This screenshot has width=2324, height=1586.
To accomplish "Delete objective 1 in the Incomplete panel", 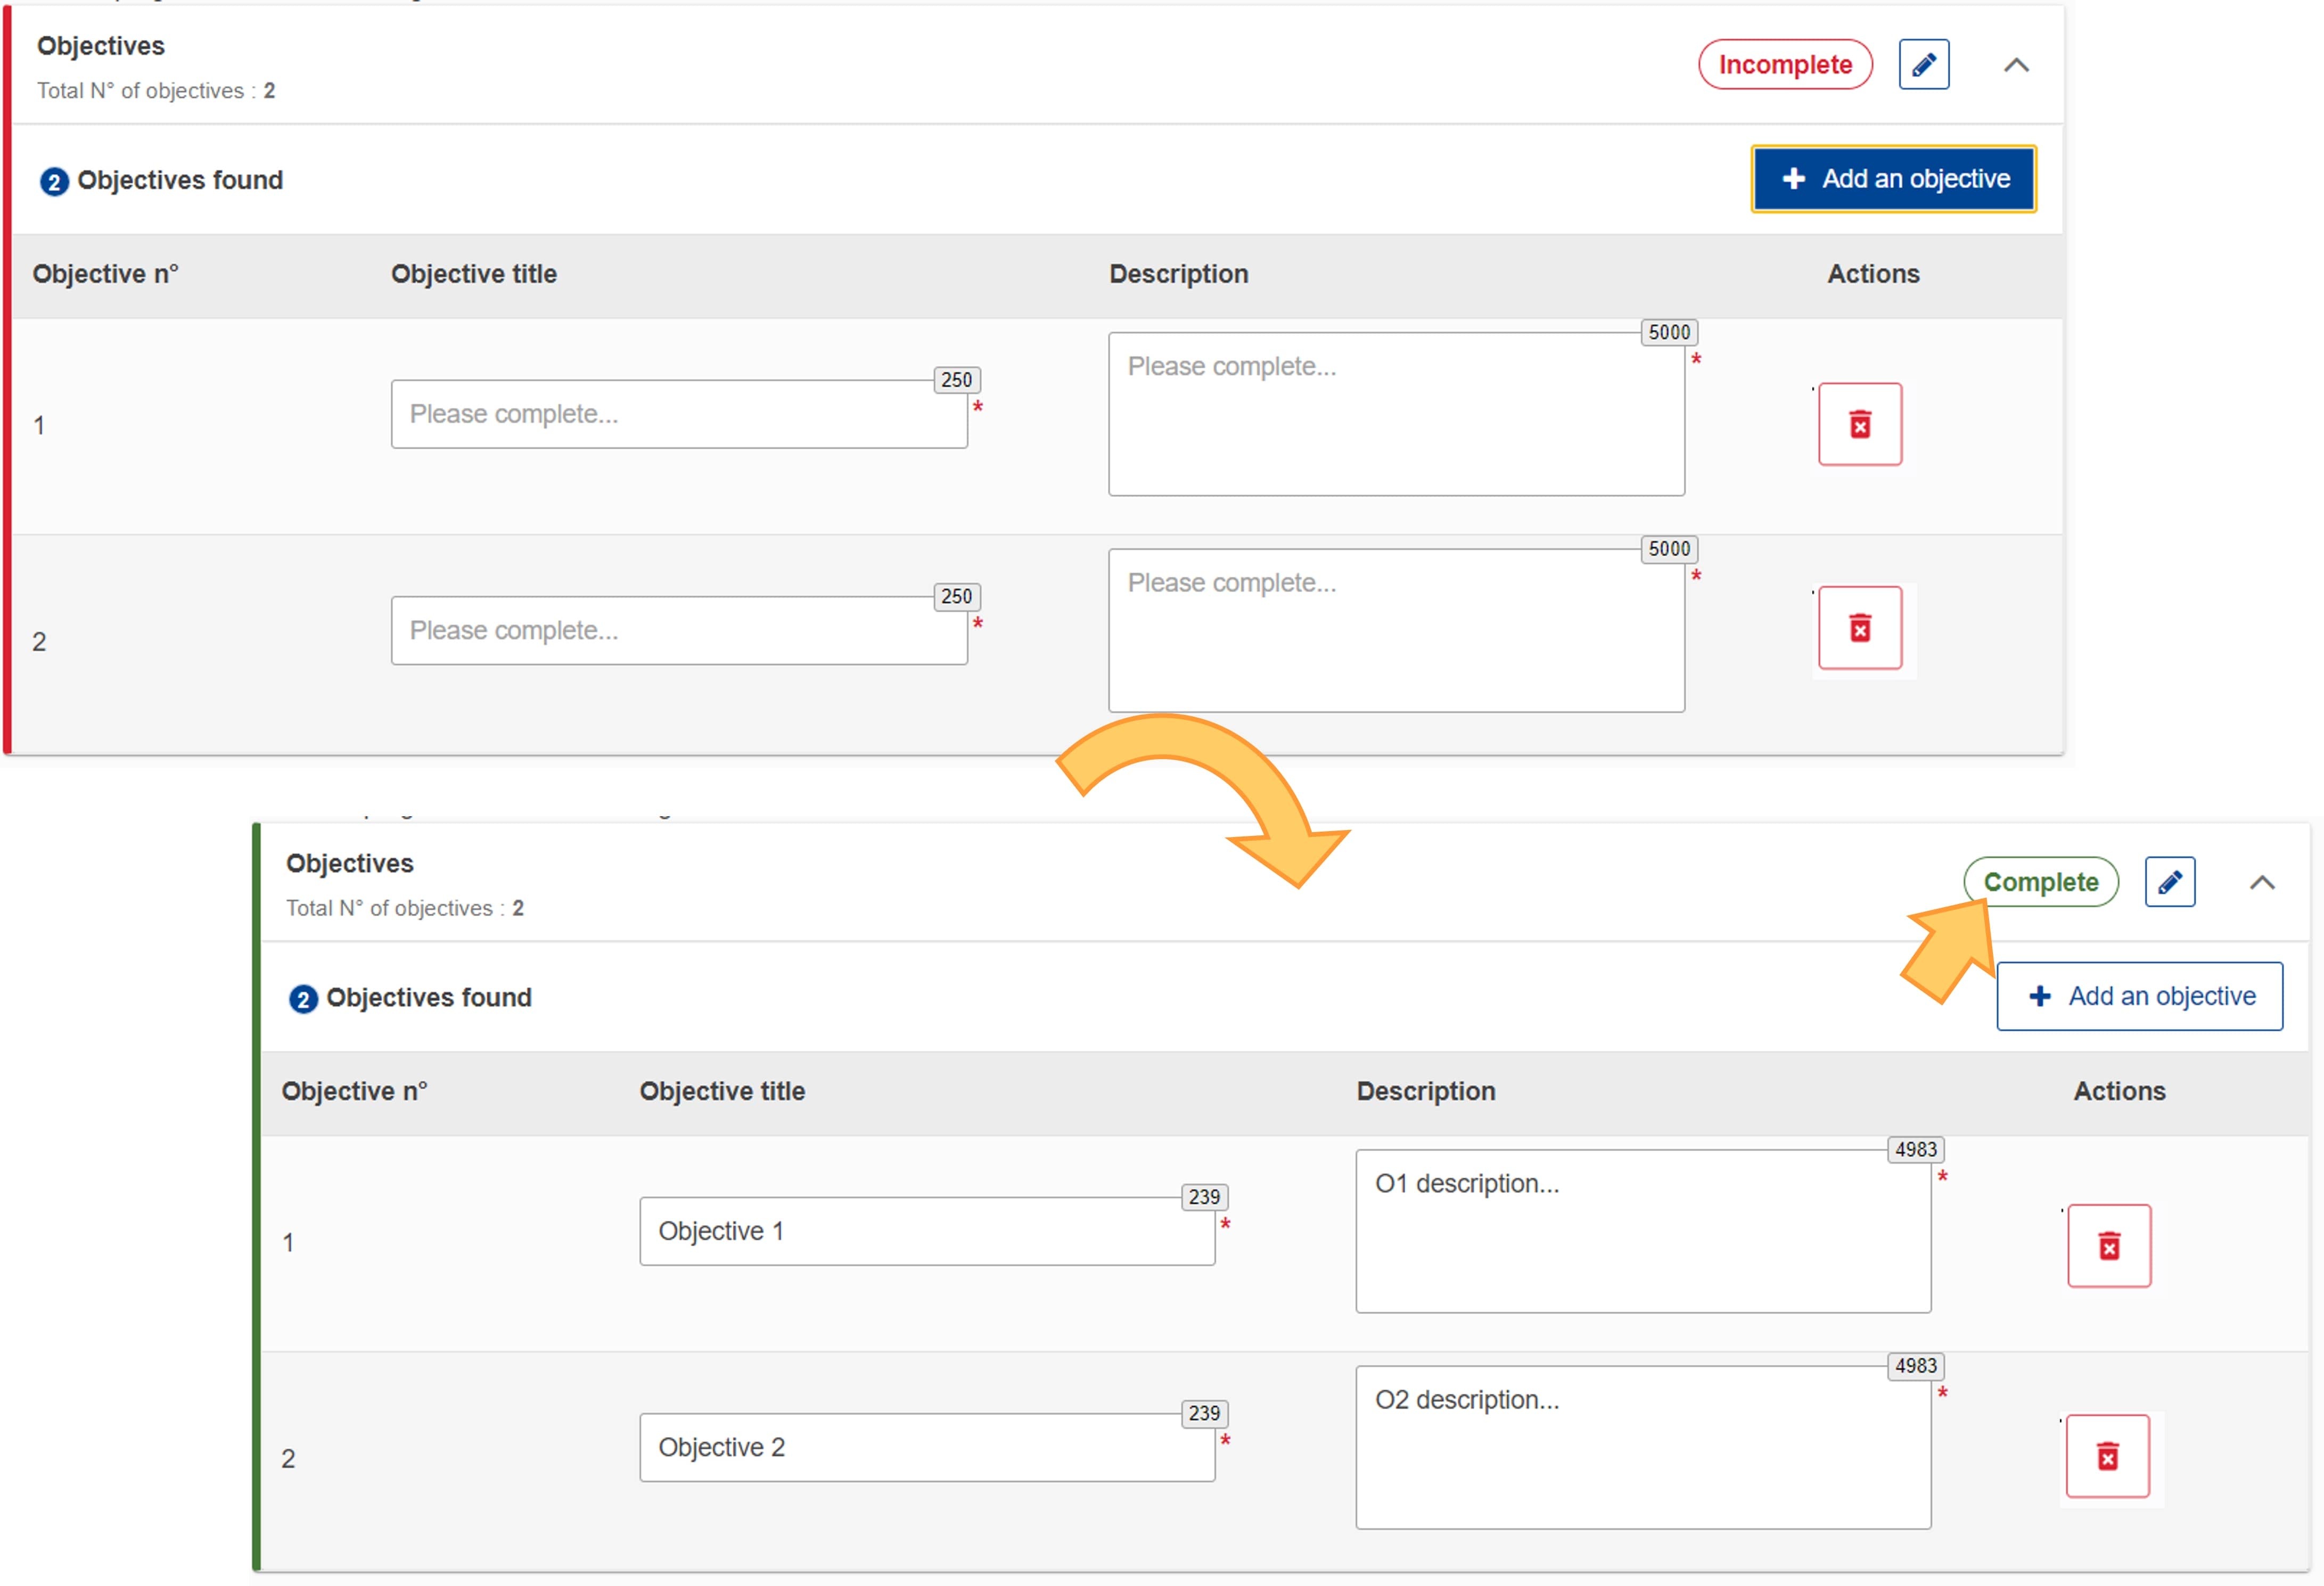I will 1860,424.
